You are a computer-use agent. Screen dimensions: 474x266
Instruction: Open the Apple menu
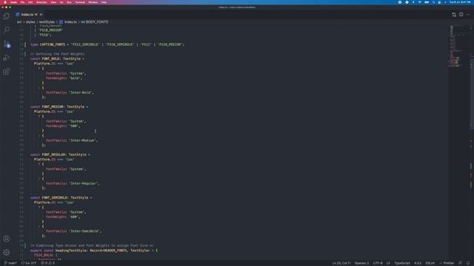coord(5,2)
